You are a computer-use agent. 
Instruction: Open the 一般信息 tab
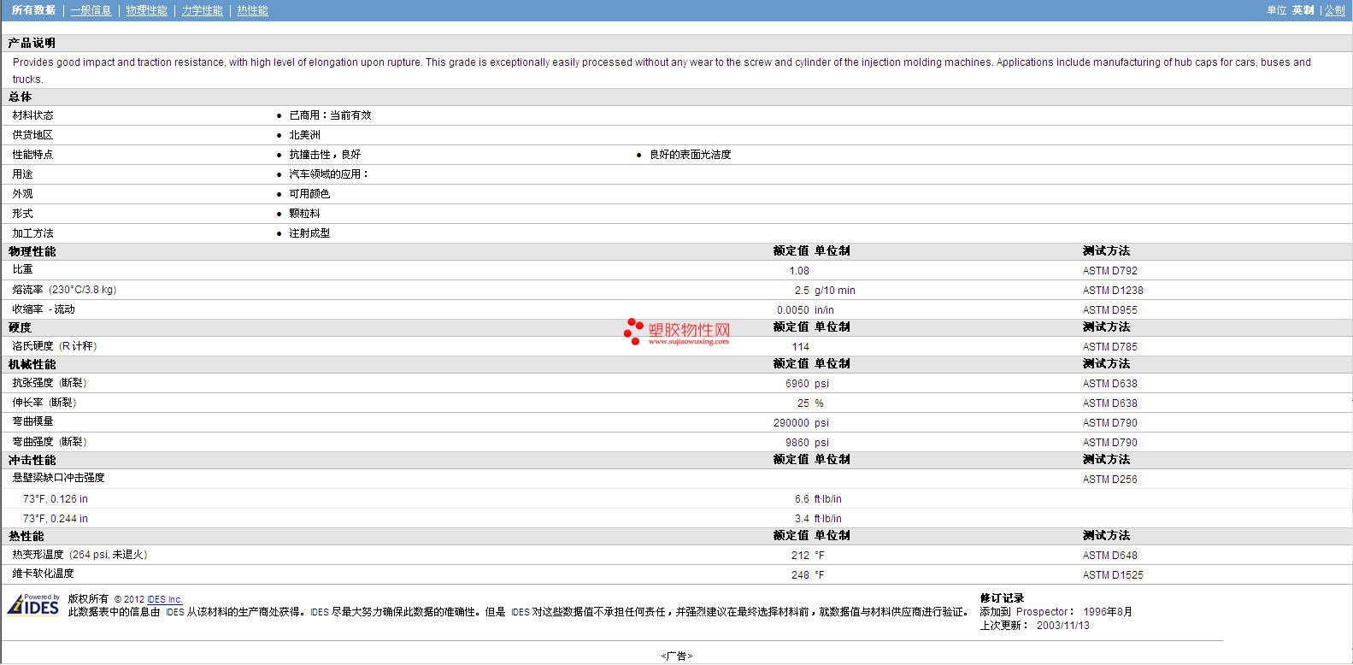pos(91,10)
